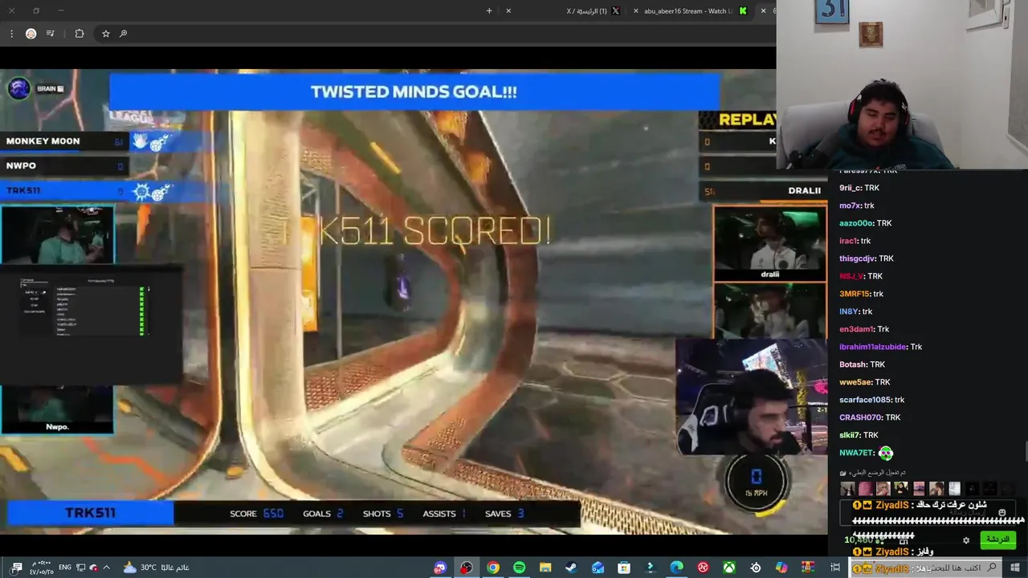This screenshot has height=578, width=1028.
Task: Open Microsoft Edge from the taskbar
Action: (676, 568)
